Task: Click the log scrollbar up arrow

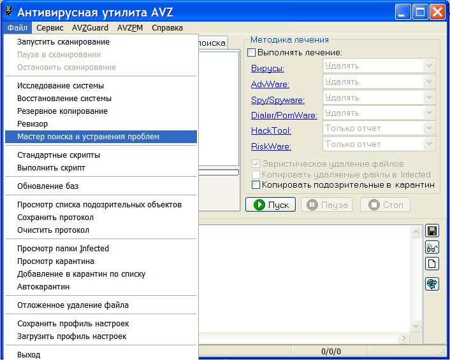Action: pos(416,232)
